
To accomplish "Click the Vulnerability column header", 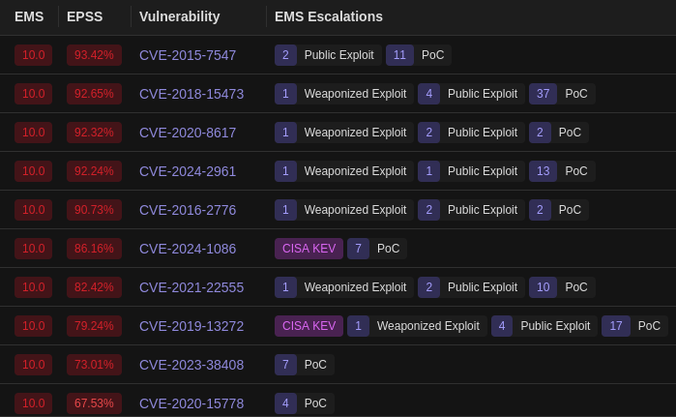I will click(x=179, y=16).
